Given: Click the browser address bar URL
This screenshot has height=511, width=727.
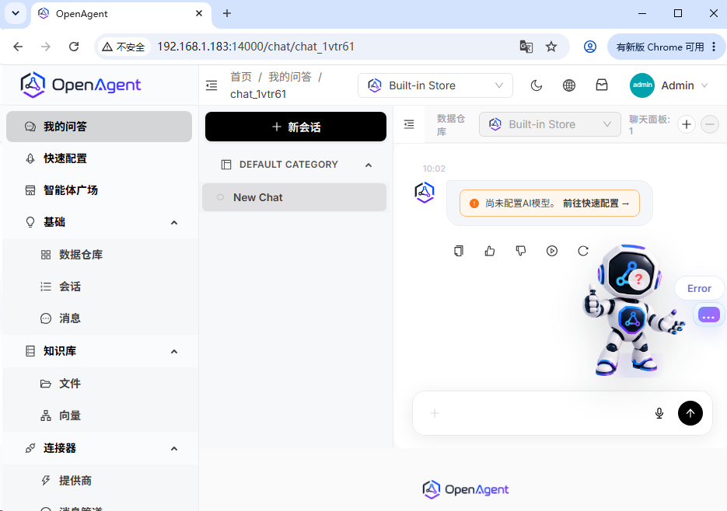Looking at the screenshot, I should coord(256,47).
